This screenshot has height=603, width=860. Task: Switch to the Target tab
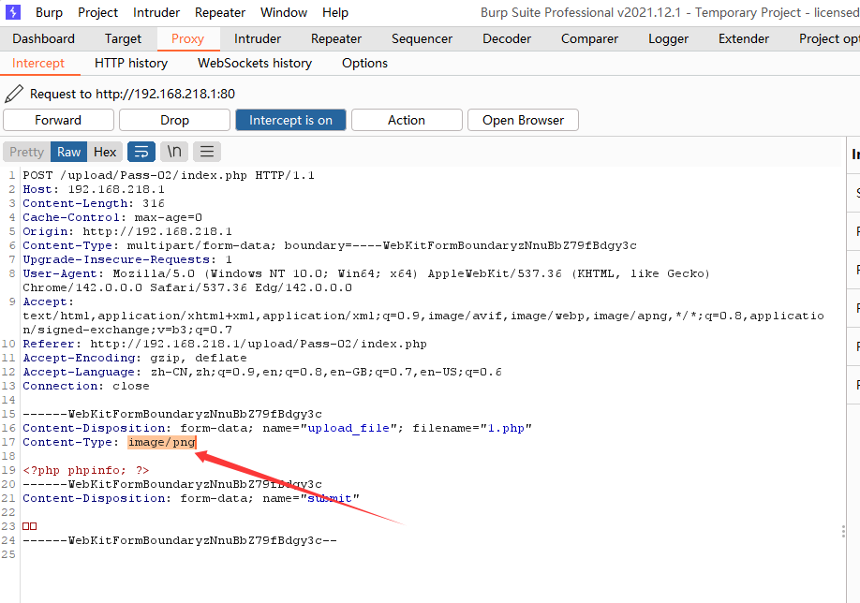click(x=123, y=39)
